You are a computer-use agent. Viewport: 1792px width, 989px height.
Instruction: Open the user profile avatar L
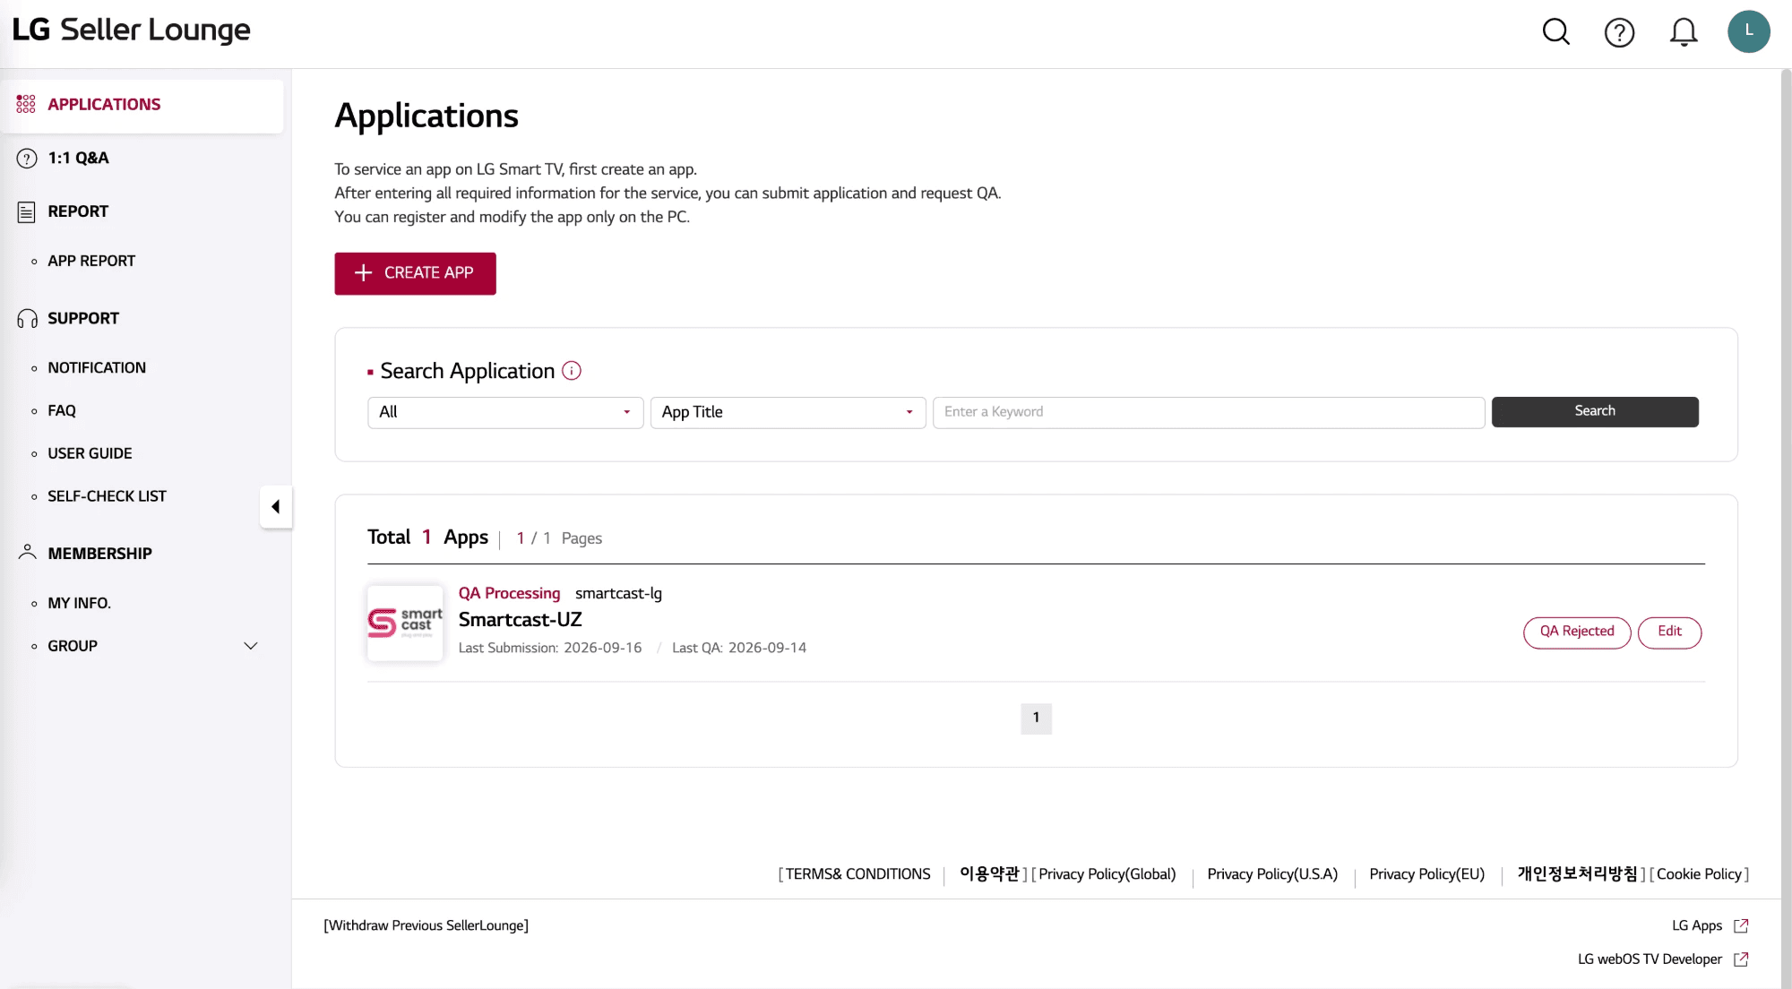click(x=1748, y=31)
